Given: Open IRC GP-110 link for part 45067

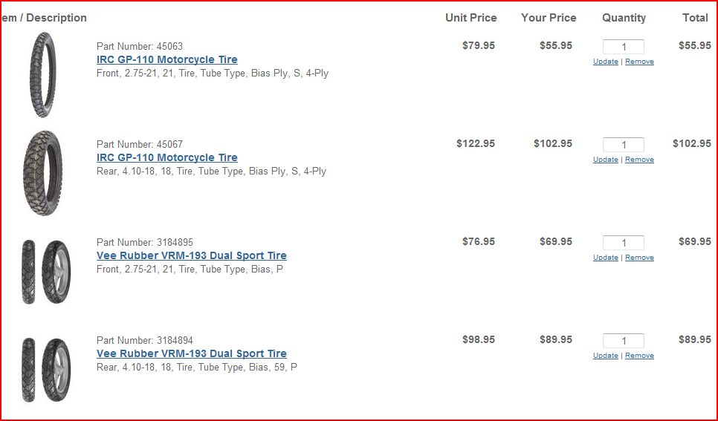Looking at the screenshot, I should pos(167,157).
